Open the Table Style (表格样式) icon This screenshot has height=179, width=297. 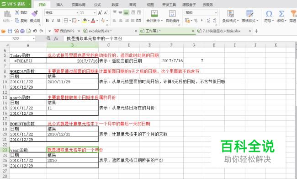pyautogui.click(x=250, y=13)
